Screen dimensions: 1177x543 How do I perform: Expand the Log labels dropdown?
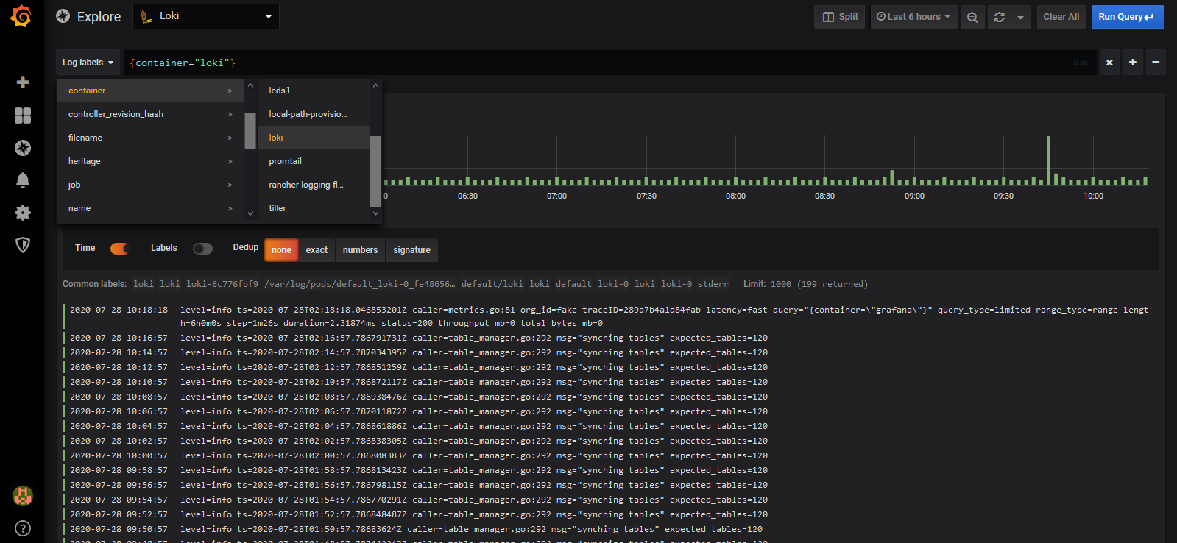coord(88,63)
